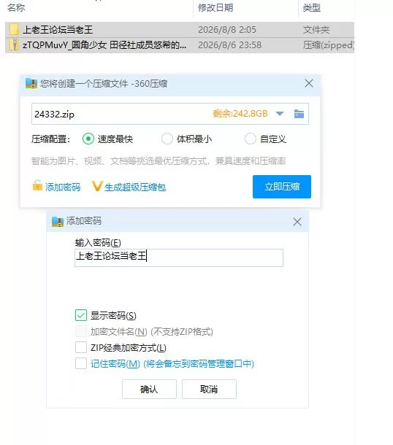Viewport: 393px width, 445px height.
Task: Confirm password with 确认 button
Action: click(149, 389)
